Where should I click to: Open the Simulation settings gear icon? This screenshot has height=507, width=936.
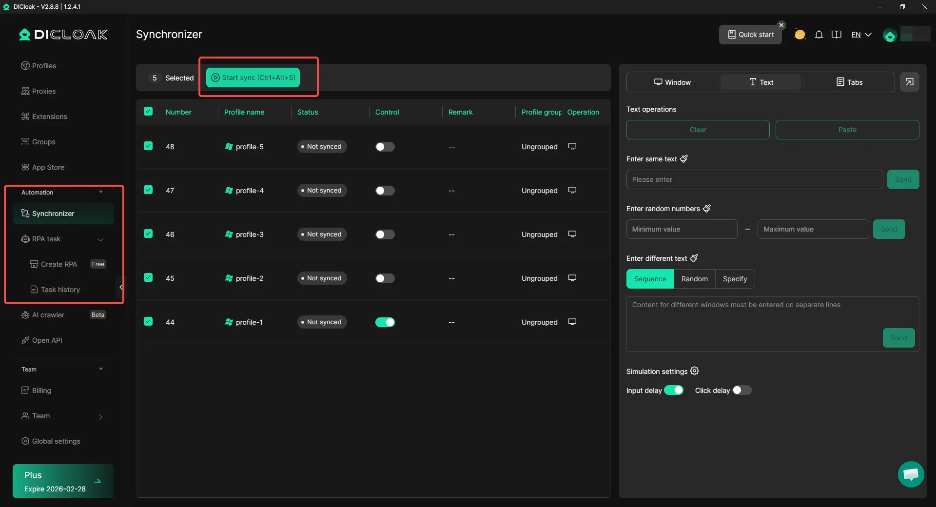[x=695, y=371]
